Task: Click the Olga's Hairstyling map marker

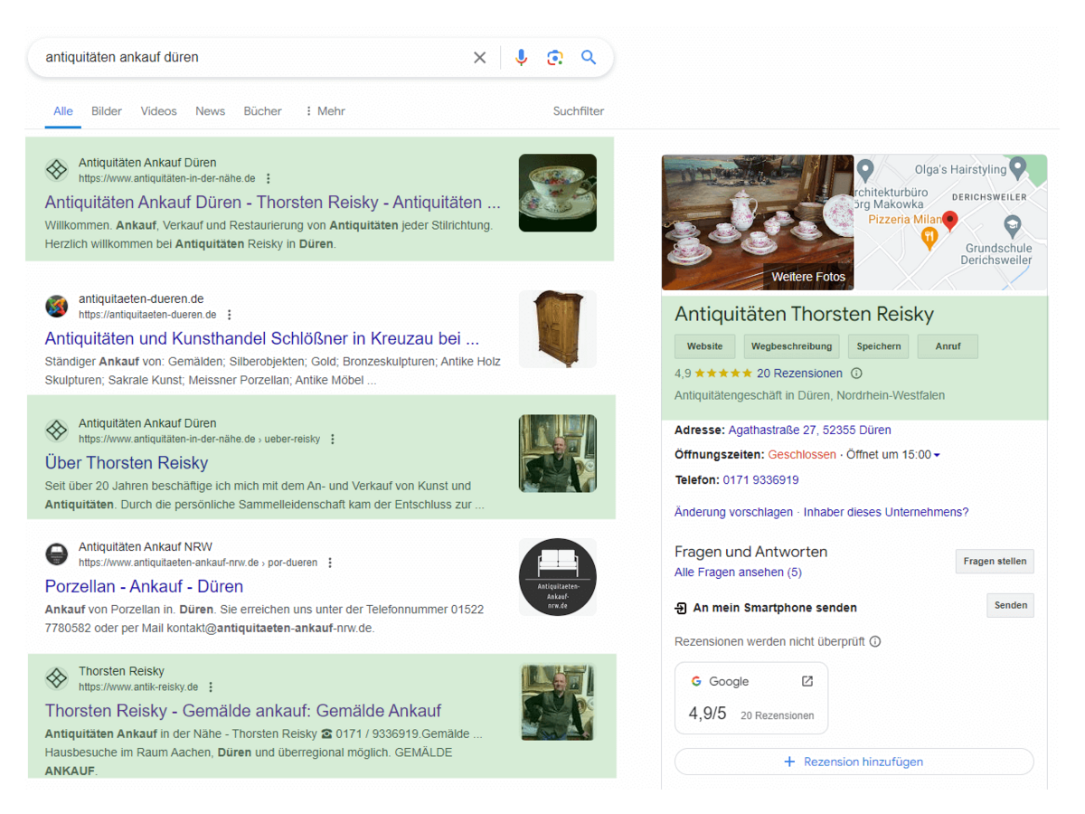Action: pyautogui.click(x=1018, y=168)
